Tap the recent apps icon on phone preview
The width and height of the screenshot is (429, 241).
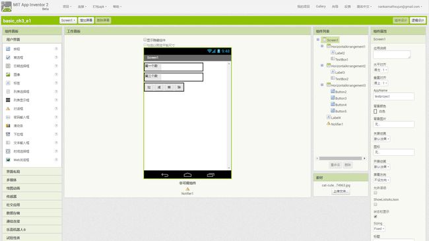(211, 175)
